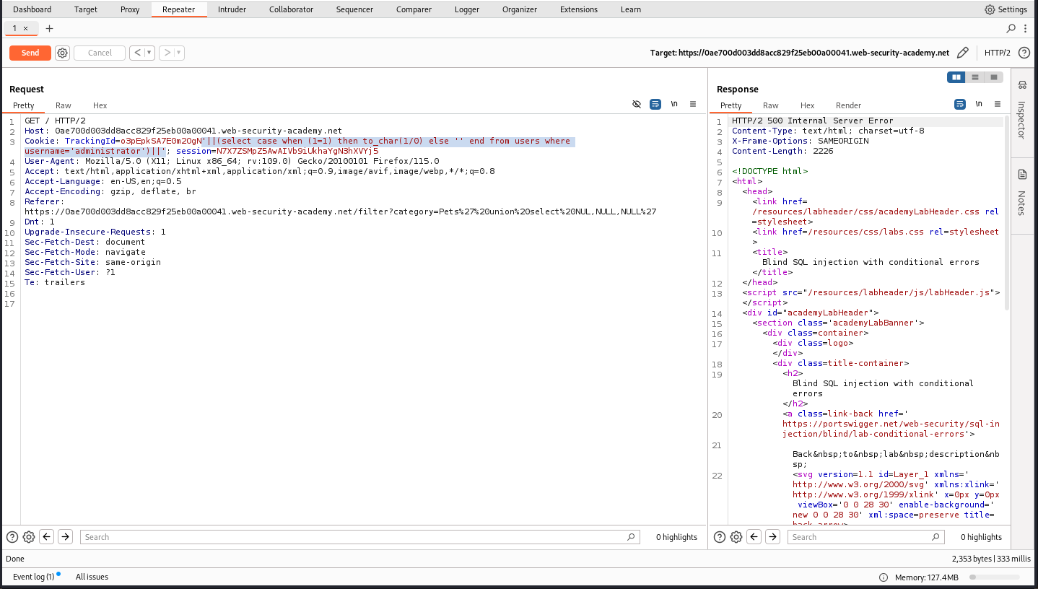The image size is (1038, 589).
Task: Click the Response search input field
Action: point(865,537)
